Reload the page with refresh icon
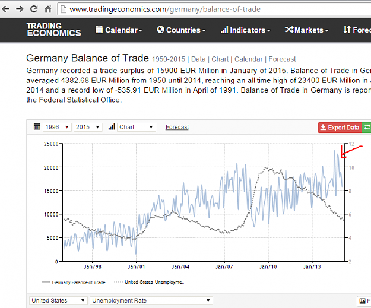Screen dimensions: 371x308 [x=34, y=9]
